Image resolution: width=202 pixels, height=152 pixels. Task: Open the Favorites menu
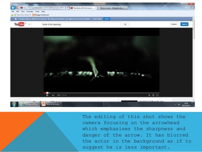pyautogui.click(x=30, y=11)
